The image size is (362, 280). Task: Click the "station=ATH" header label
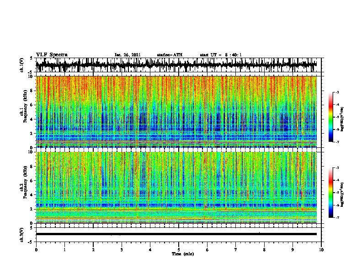[x=170, y=55]
